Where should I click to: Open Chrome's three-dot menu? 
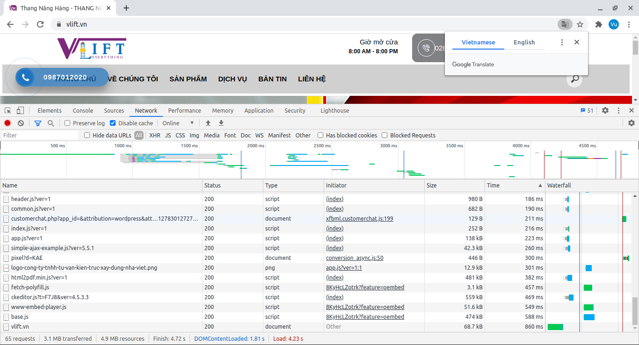[629, 24]
